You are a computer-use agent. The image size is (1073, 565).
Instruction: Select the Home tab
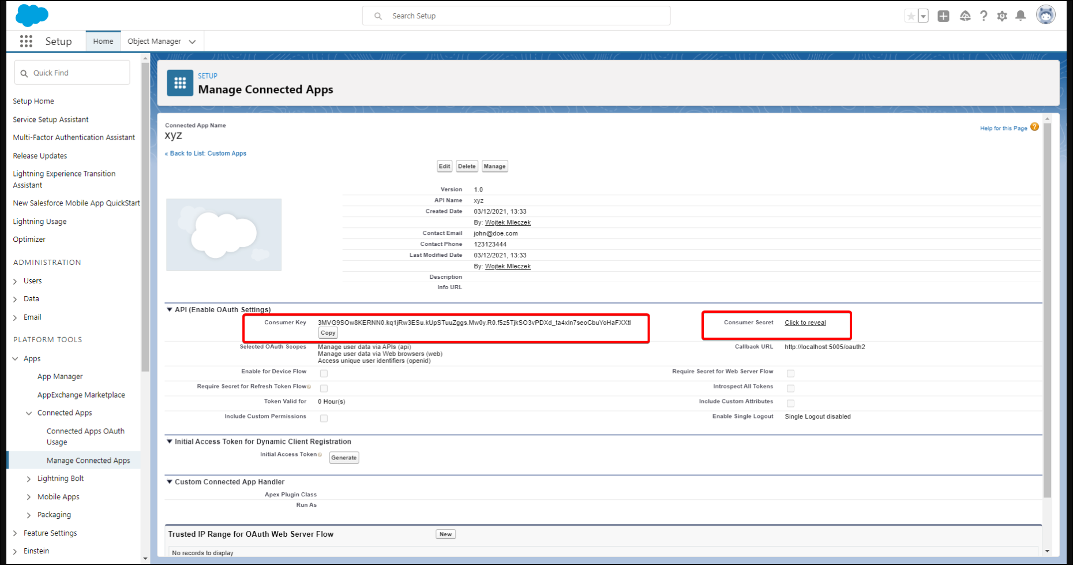(103, 42)
